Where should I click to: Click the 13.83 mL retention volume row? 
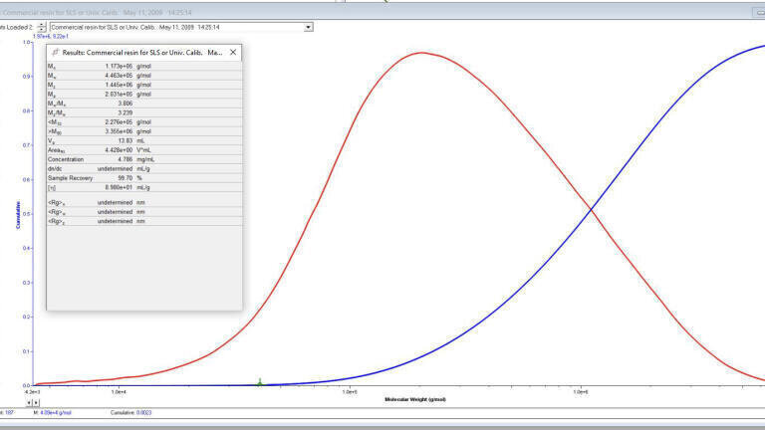click(144, 141)
